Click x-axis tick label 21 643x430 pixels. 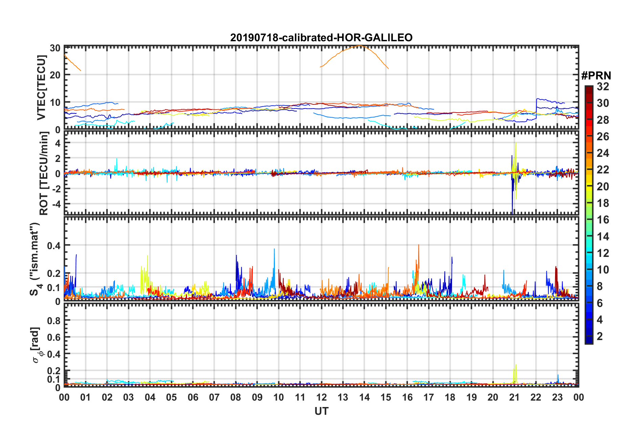click(514, 397)
